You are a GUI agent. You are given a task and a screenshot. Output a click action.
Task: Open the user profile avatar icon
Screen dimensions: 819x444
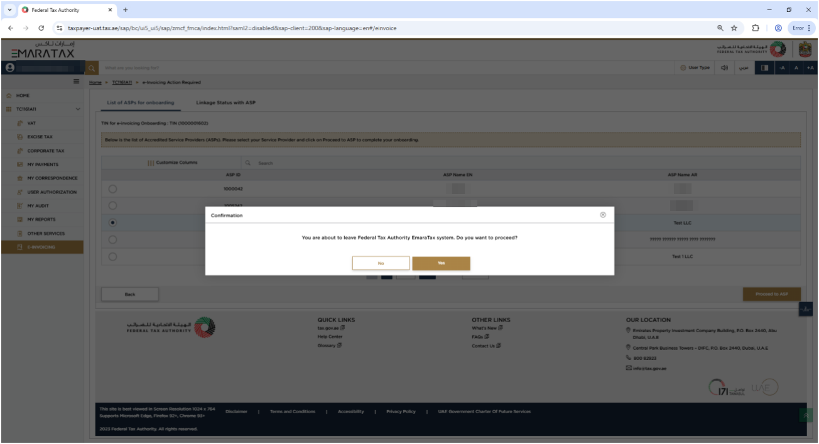9,67
